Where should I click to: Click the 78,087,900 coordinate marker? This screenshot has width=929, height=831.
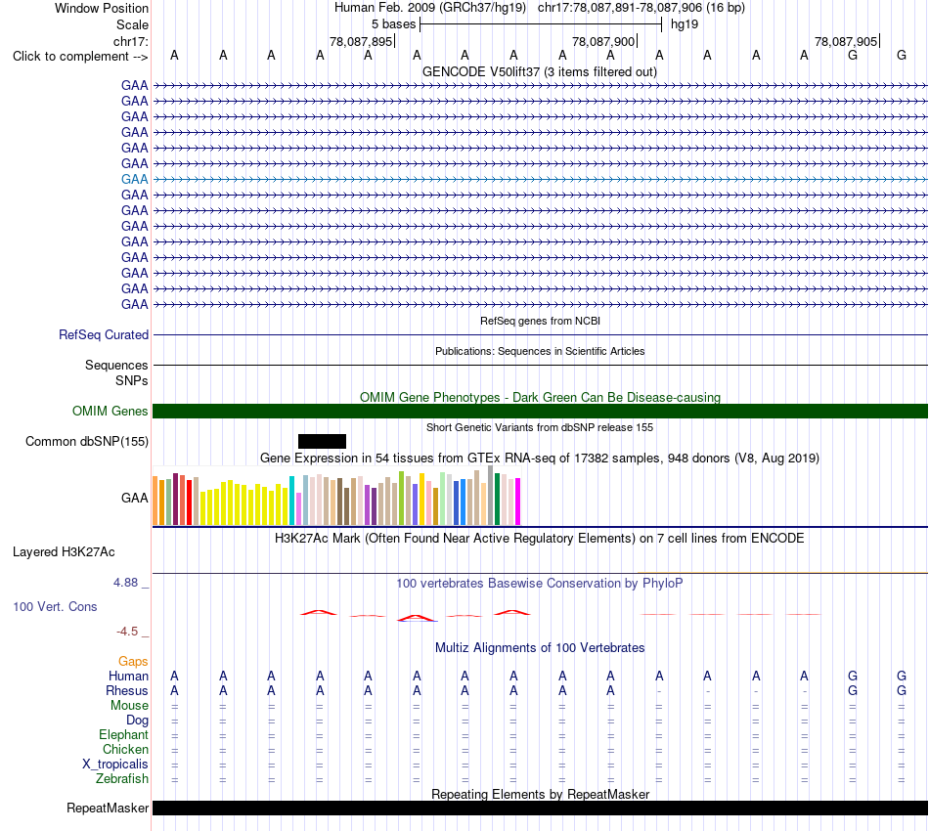[603, 41]
